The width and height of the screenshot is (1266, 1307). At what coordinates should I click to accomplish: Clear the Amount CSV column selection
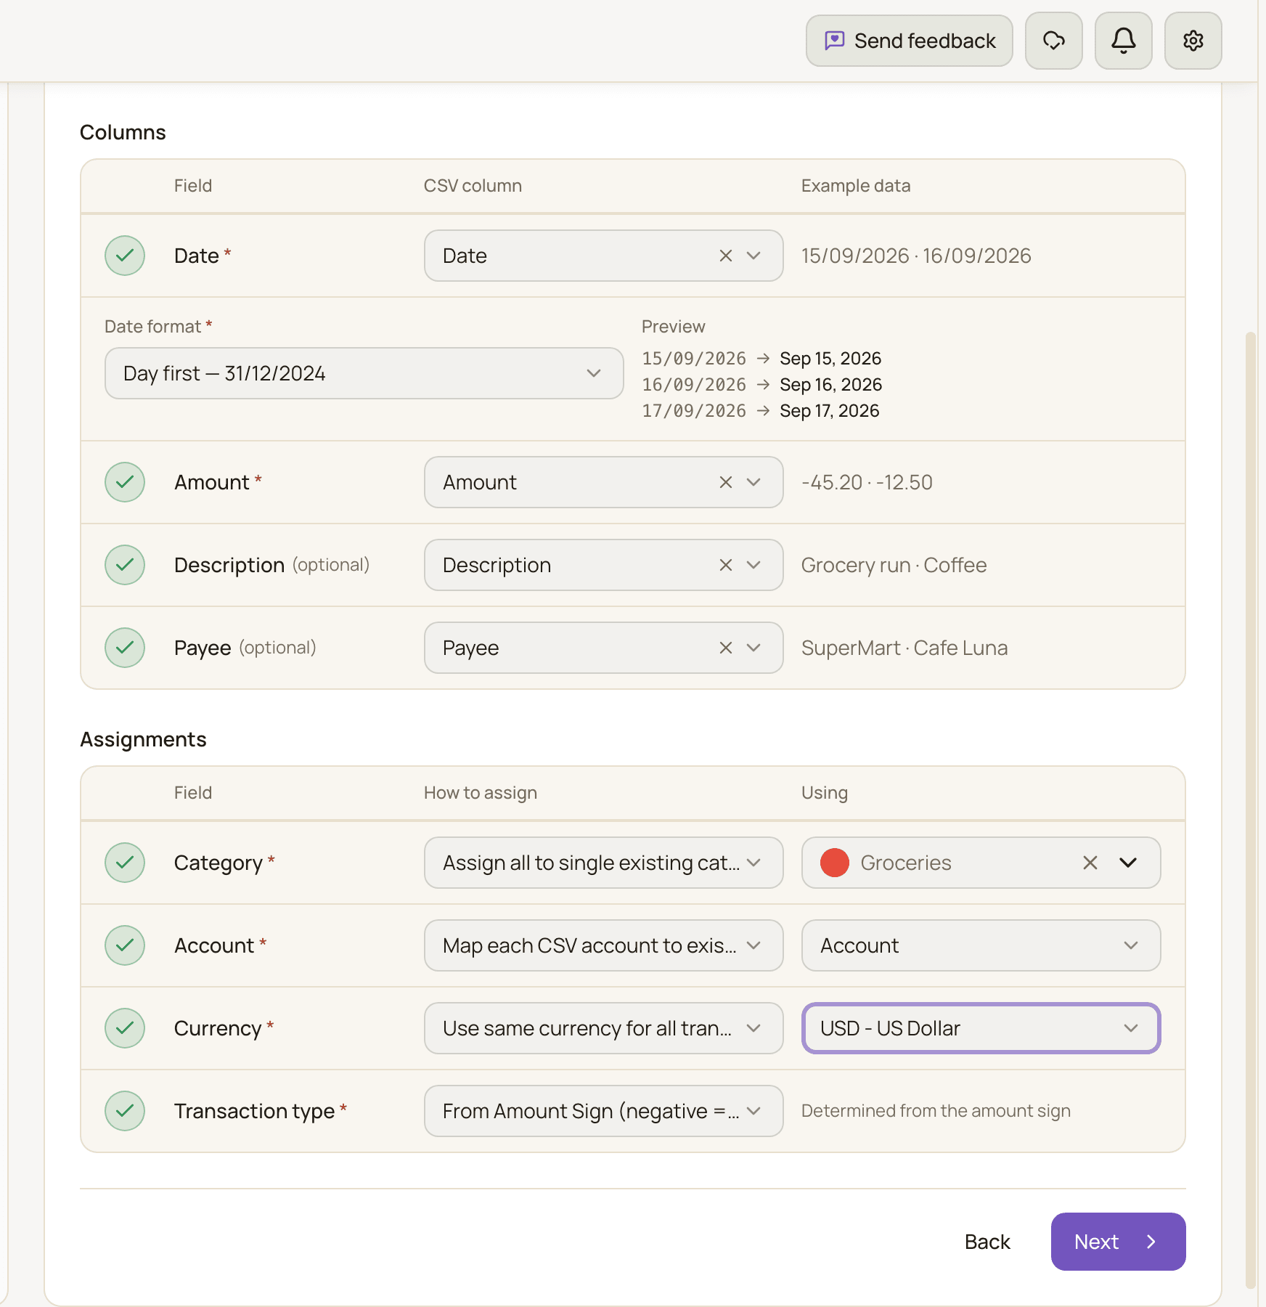(x=726, y=482)
